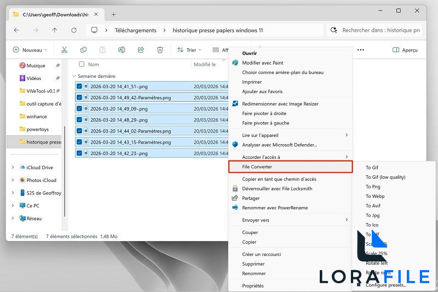Choose Supprimer in context menu
438x292 pixels.
253,264
